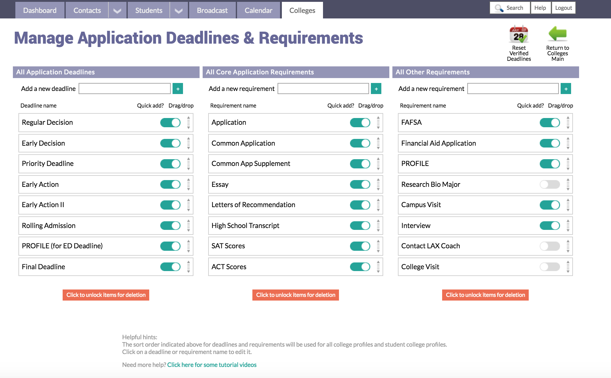Grab drag handle for ACT Scores

pos(378,267)
